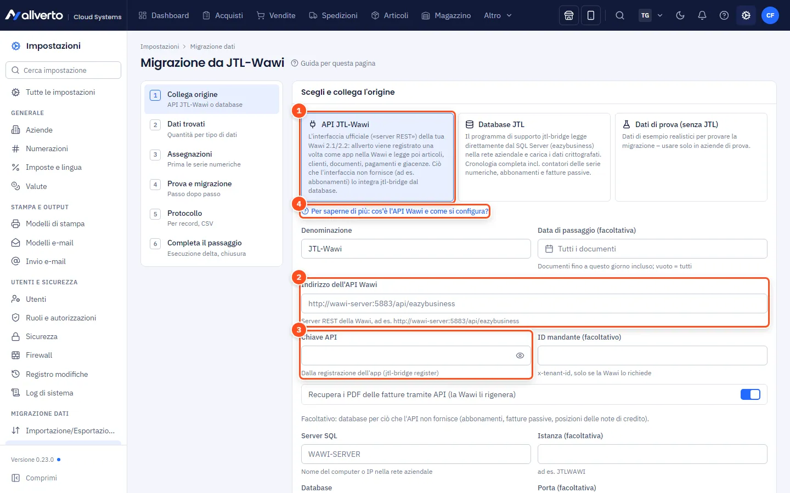Open Vendite in top navigation
The height and width of the screenshot is (493, 790).
(x=276, y=15)
